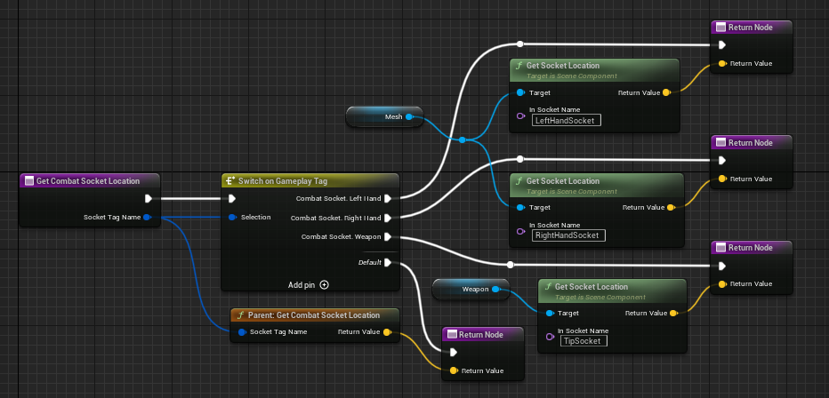Click the Switch on Gameplay Tag node icon
The width and height of the screenshot is (829, 398).
[x=229, y=180]
